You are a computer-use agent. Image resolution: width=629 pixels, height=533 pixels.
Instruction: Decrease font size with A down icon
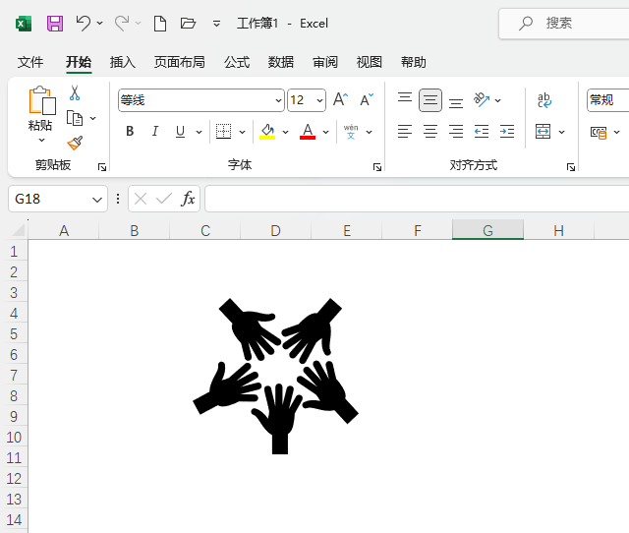tap(367, 99)
